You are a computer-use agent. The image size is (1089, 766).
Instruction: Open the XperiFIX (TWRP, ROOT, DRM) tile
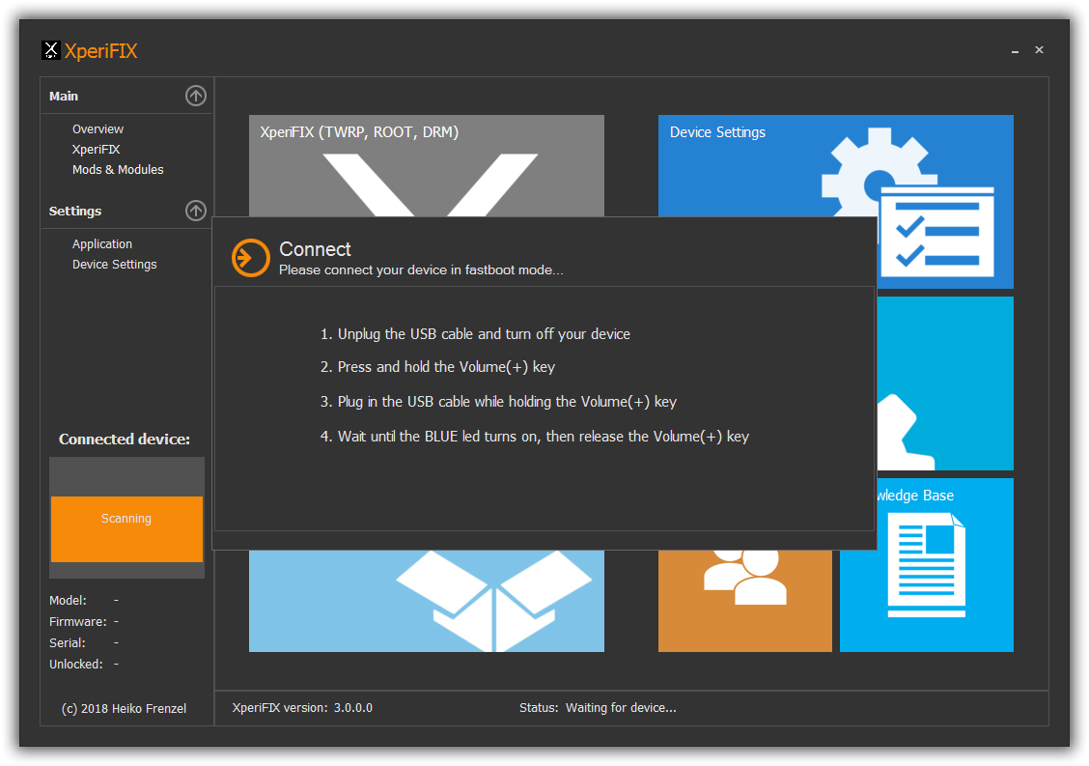[427, 165]
